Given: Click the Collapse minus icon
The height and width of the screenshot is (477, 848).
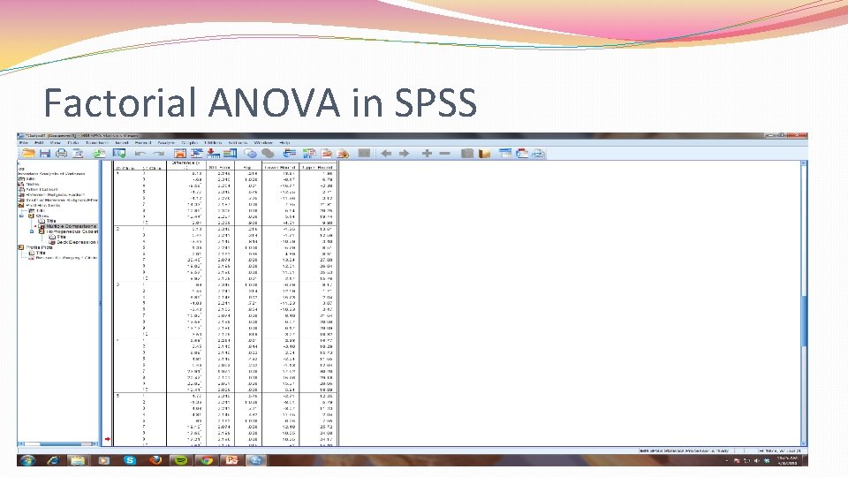Looking at the screenshot, I should [444, 154].
